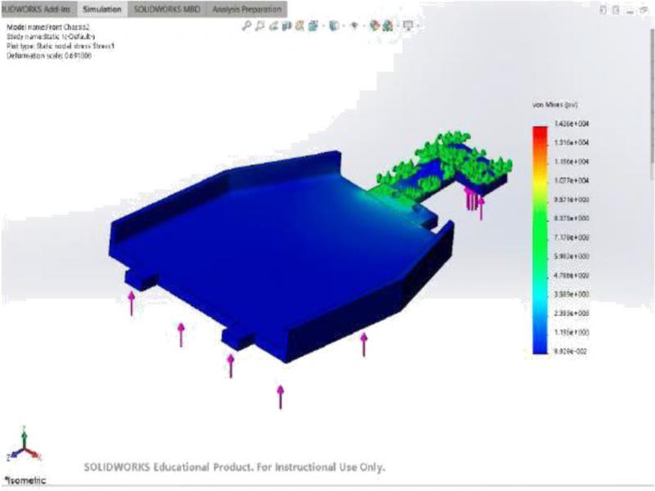Click the Display Style cube icon
Viewport: 655px width, 491px height.
pyautogui.click(x=335, y=26)
